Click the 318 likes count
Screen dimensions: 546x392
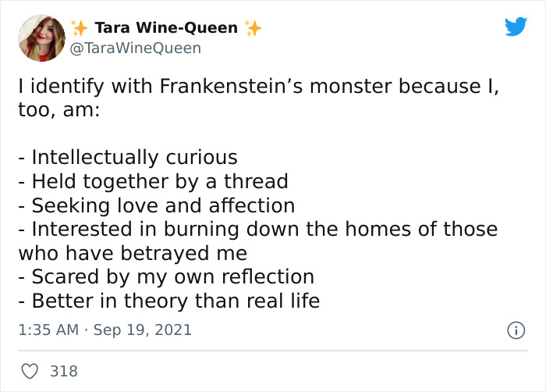[64, 371]
